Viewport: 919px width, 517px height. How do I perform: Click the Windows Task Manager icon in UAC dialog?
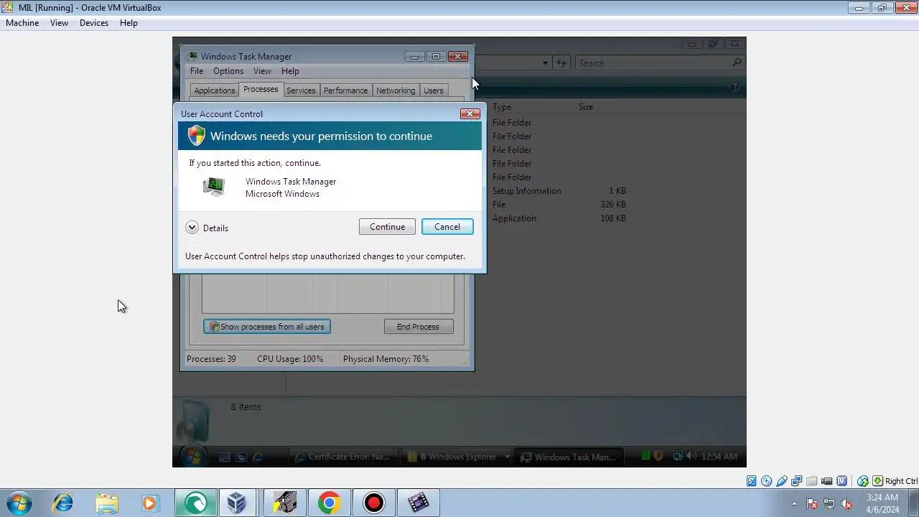tap(214, 187)
